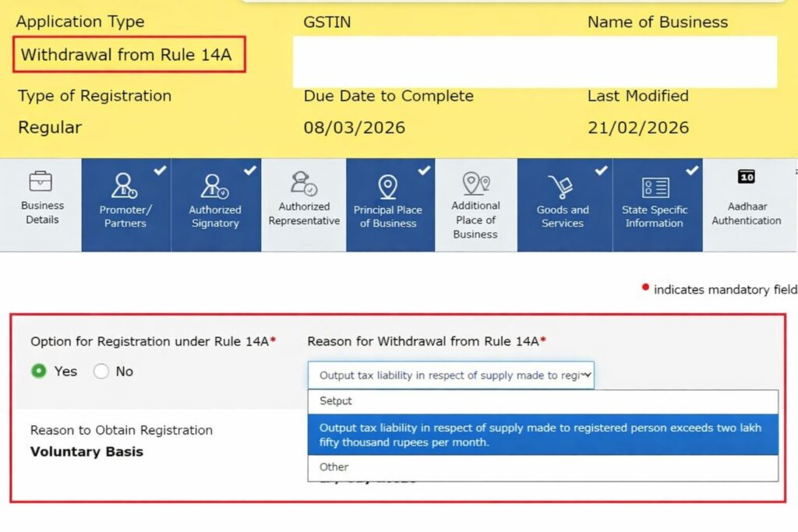Open Principal Place of Business pin icon
This screenshot has height=532, width=798.
390,187
